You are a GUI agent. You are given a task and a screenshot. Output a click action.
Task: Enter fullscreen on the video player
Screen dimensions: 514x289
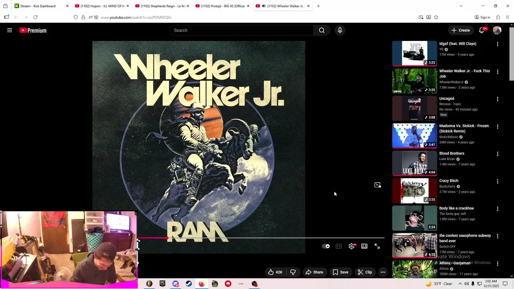click(377, 246)
